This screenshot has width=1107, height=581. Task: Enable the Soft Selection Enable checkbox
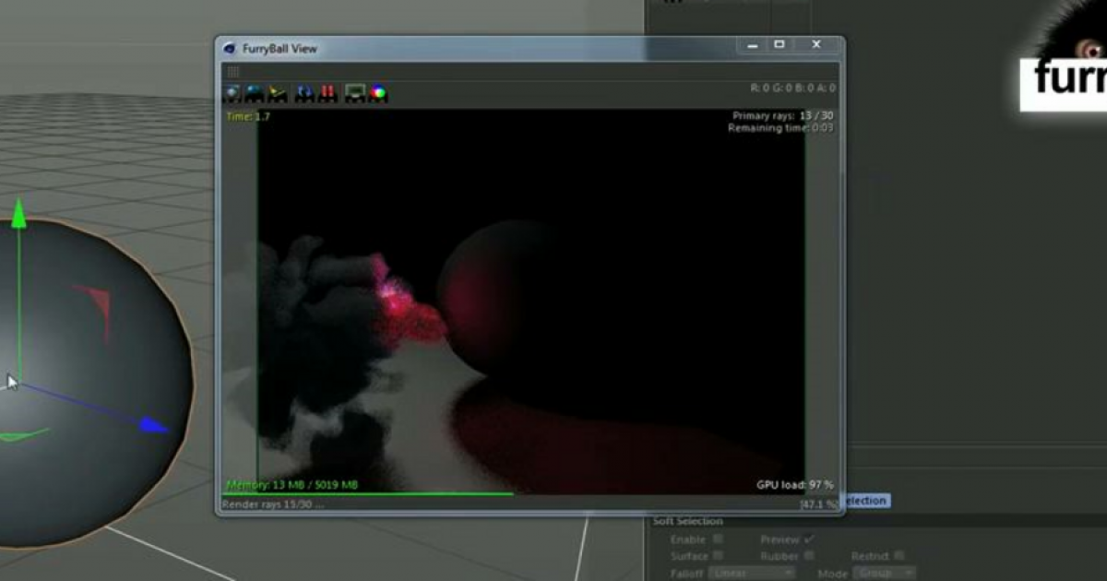(717, 539)
